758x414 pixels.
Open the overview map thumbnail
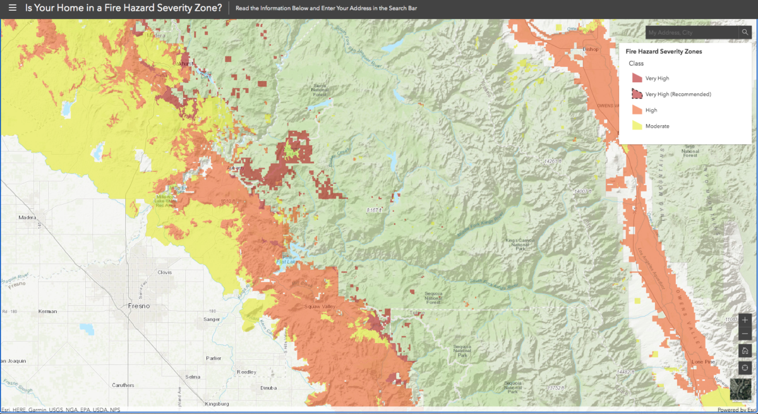coord(742,391)
